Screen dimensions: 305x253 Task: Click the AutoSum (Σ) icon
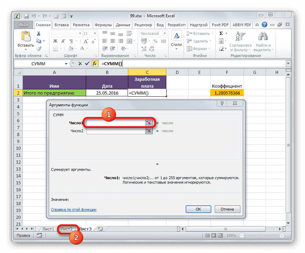[221, 33]
